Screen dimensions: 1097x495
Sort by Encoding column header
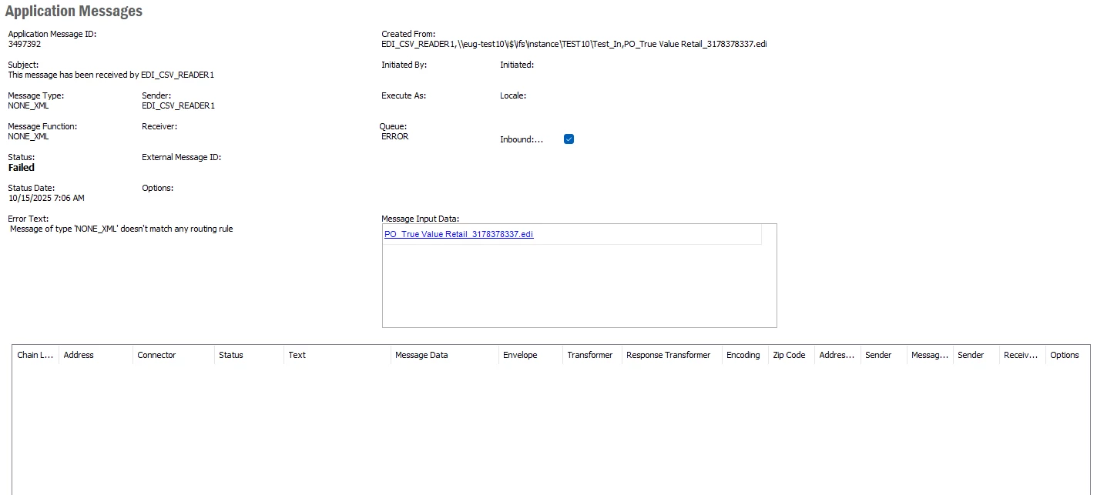coord(745,355)
